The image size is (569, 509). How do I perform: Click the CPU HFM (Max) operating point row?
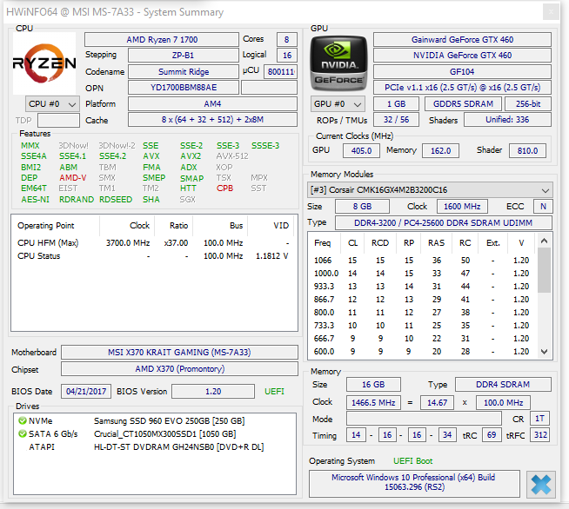click(x=154, y=242)
